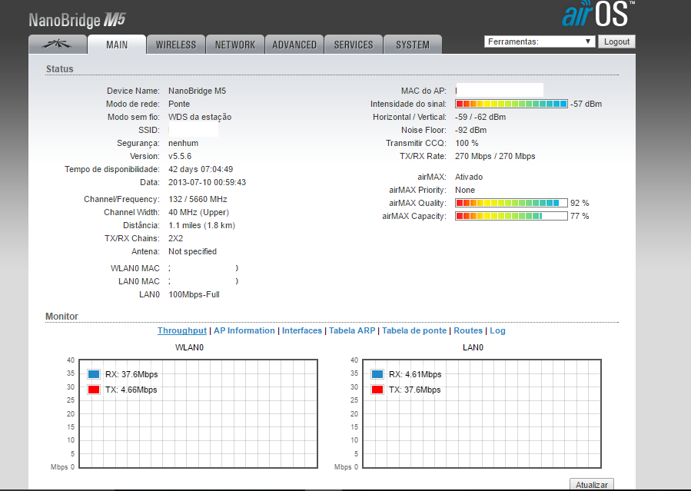
Task: Click Transmitir CCQ value '100 %'
Action: click(x=467, y=143)
